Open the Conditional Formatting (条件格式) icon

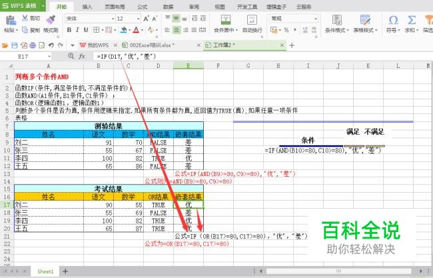[337, 20]
